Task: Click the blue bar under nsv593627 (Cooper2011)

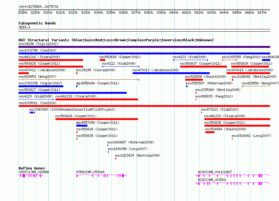Action: (x=73, y=93)
